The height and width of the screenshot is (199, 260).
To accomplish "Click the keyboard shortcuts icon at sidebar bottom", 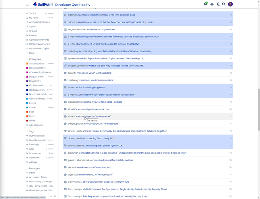I will tap(55, 196).
